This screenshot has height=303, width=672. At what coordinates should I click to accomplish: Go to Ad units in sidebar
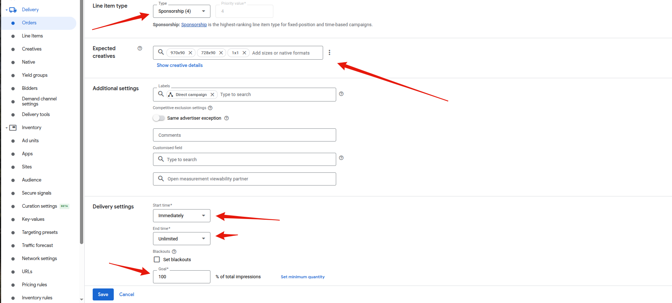pos(30,141)
